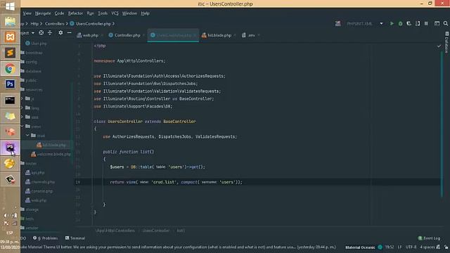Open command prompt taskbar icon
450x253 pixels.
(x=10, y=100)
